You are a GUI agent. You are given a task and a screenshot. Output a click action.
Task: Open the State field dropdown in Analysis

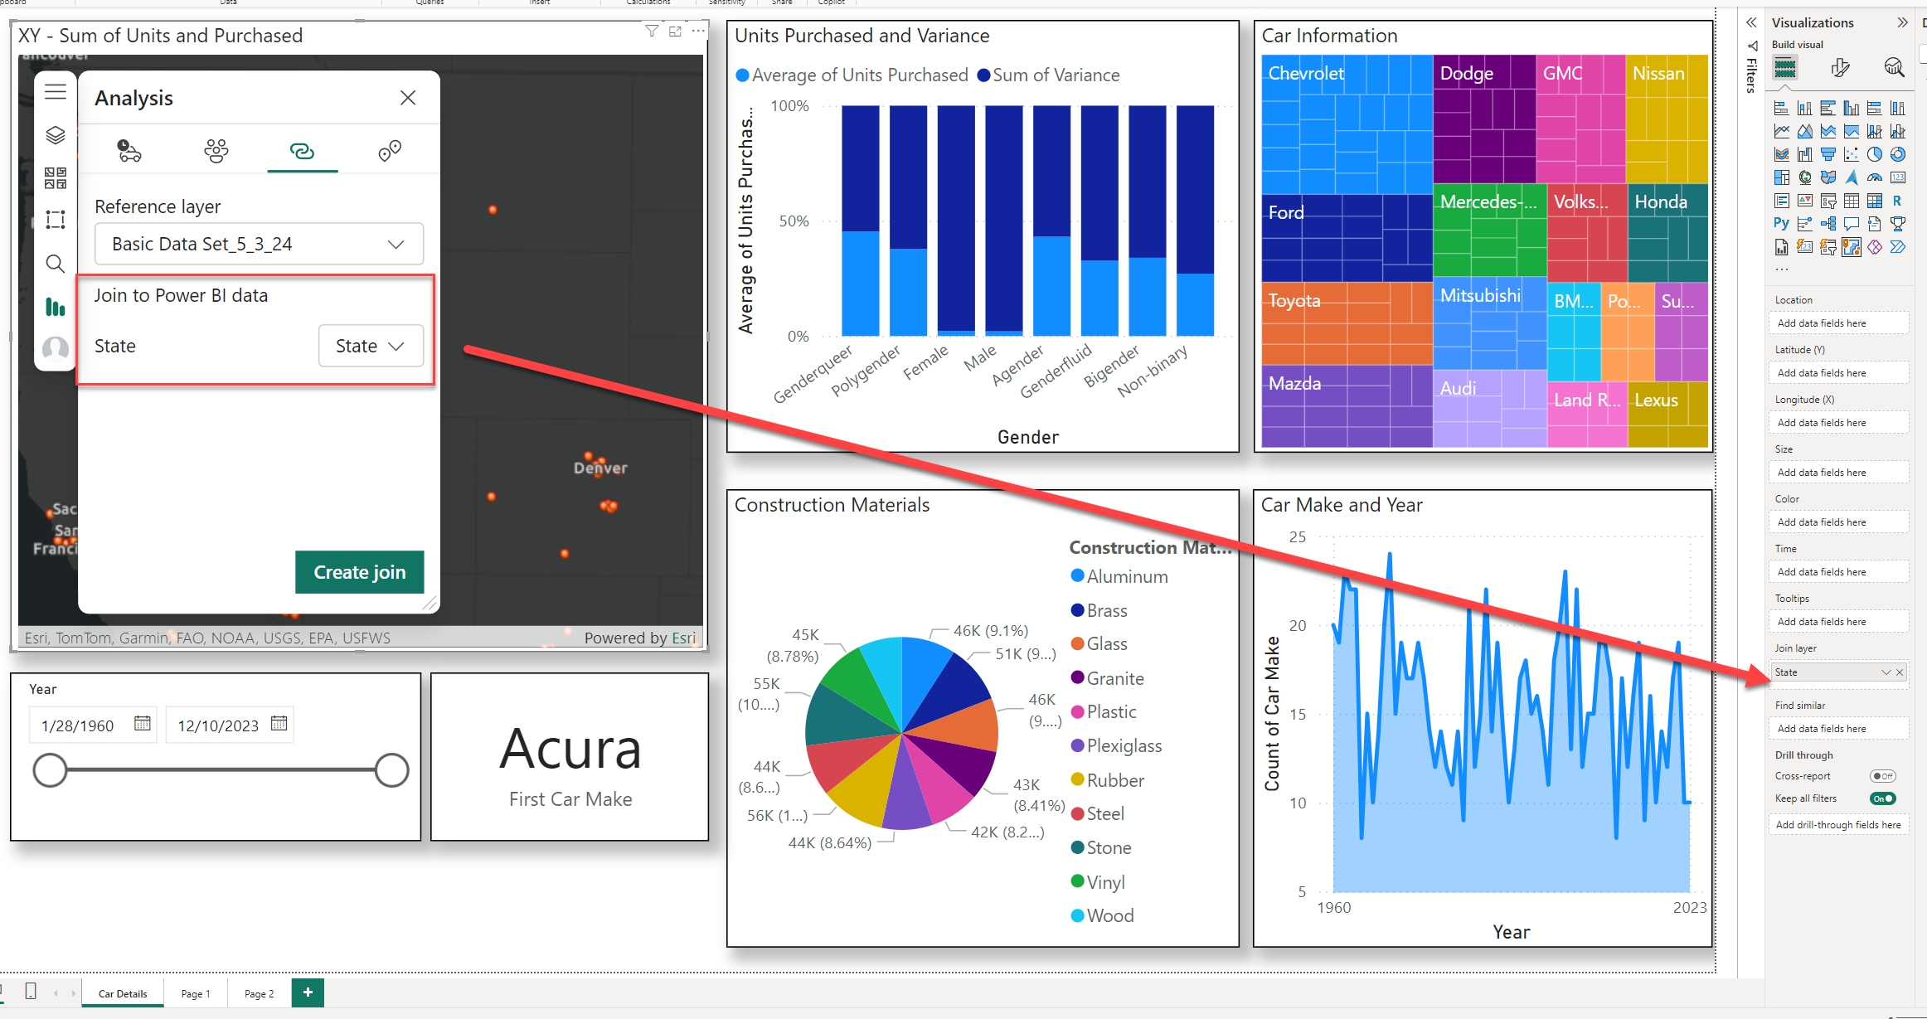coord(371,346)
